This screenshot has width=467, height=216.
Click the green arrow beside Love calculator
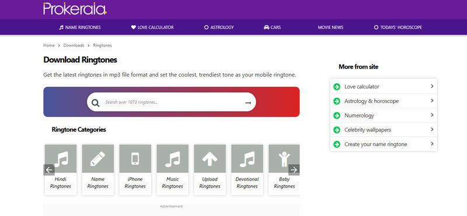337,87
